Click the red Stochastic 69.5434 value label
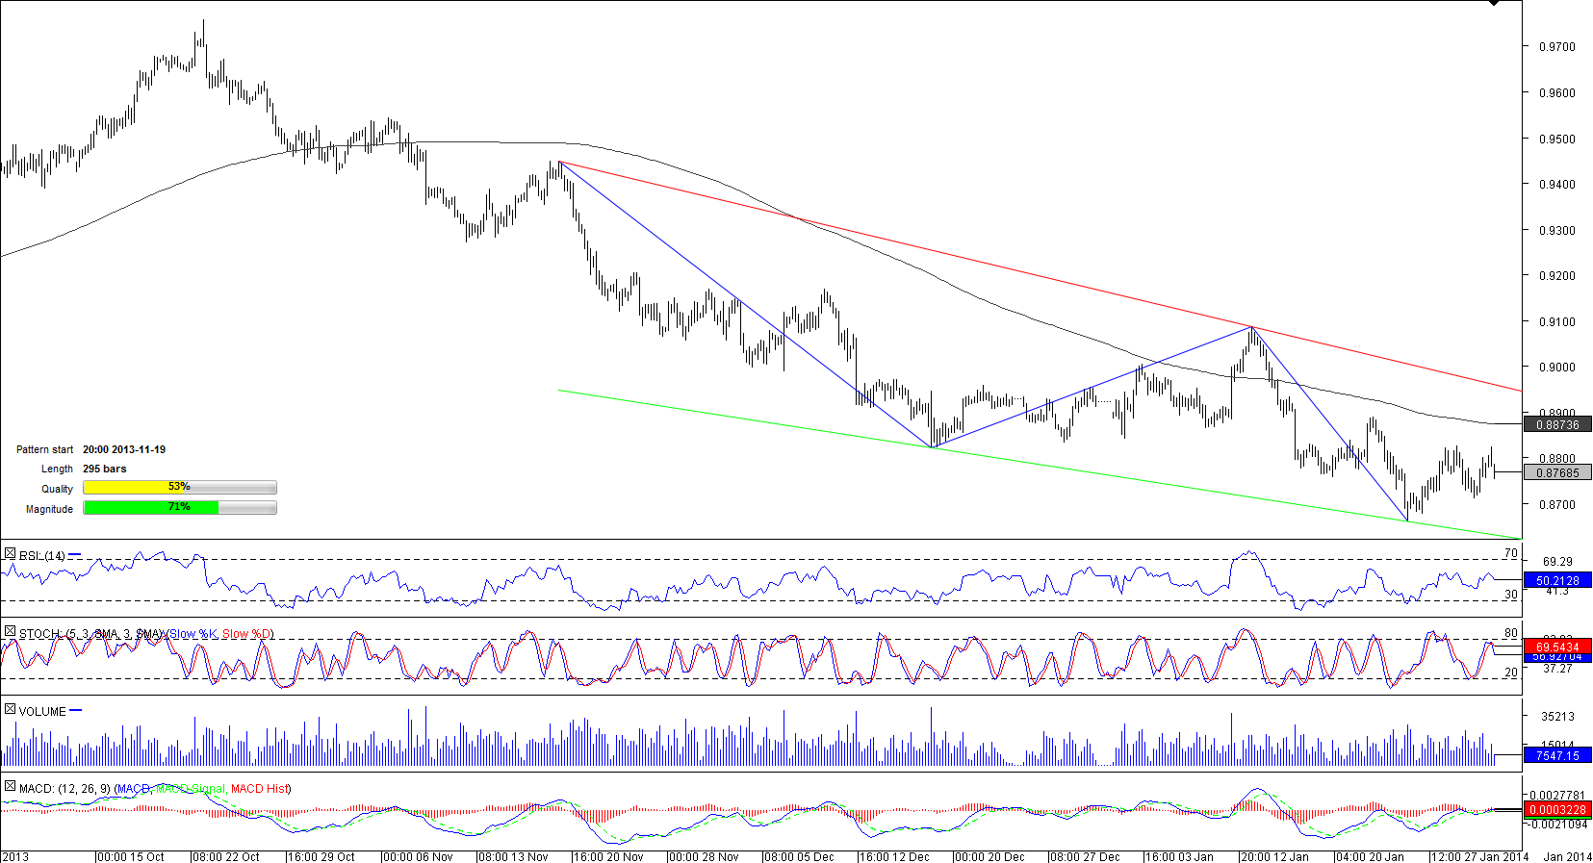The image size is (1593, 863). 1556,647
